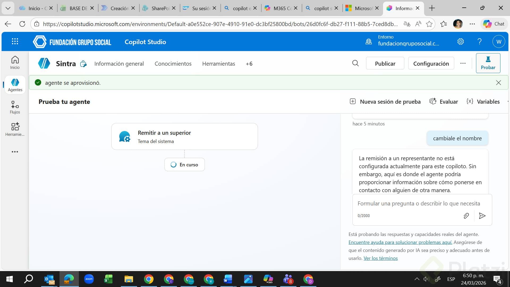The image size is (510, 287).
Task: Expand the +6 more tabs menu
Action: 249,64
